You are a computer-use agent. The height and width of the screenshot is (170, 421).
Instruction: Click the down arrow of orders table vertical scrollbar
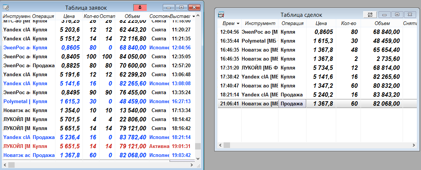(198, 158)
